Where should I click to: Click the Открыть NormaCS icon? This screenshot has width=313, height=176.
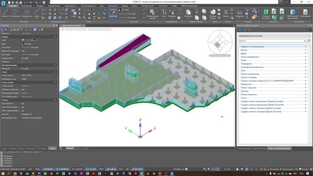266,14
